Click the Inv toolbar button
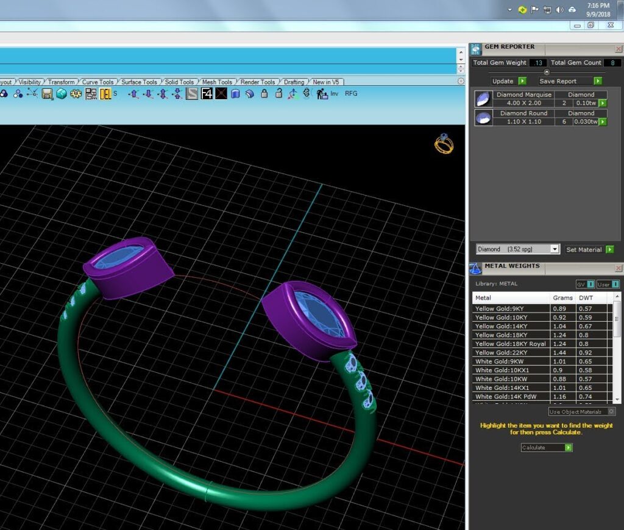Viewport: 624px width, 530px height. click(335, 93)
